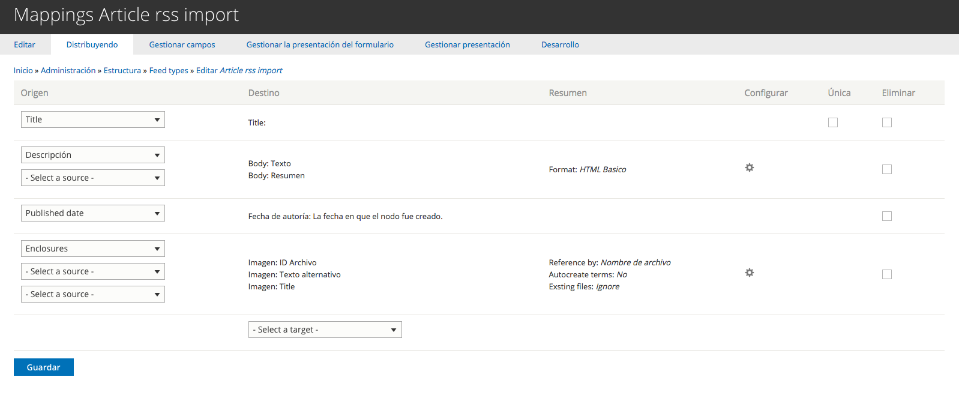Image resolution: width=959 pixels, height=401 pixels.
Task: Open the Published date source dropdown
Action: pos(93,213)
